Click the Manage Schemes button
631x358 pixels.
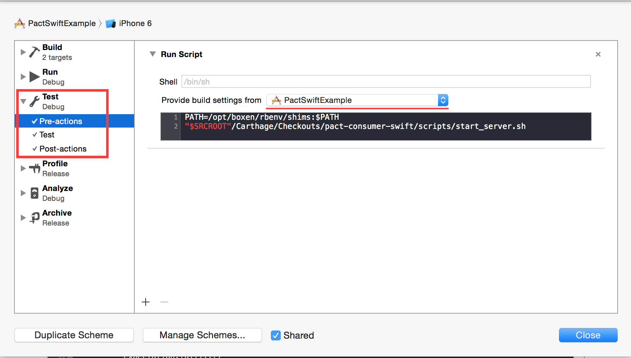[x=202, y=335]
